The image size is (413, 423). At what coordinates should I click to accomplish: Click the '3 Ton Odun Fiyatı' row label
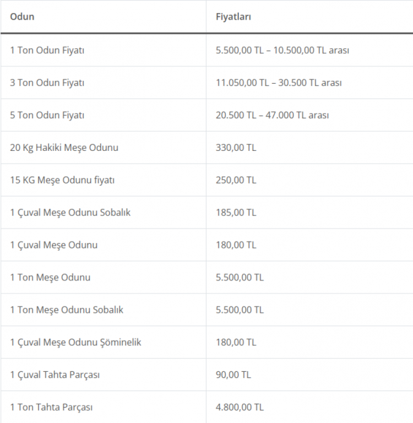[47, 83]
